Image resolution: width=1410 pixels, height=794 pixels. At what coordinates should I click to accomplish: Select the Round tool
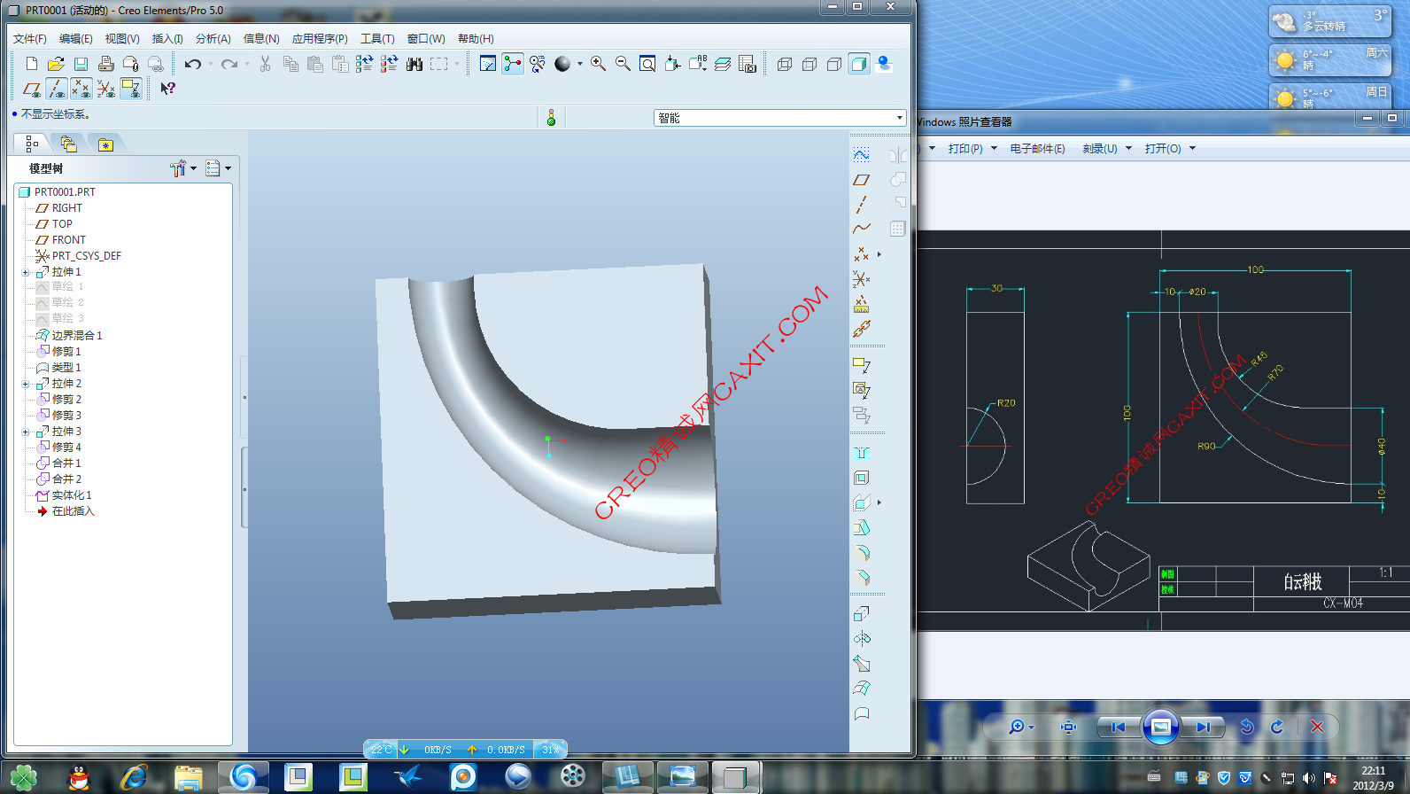coord(861,553)
